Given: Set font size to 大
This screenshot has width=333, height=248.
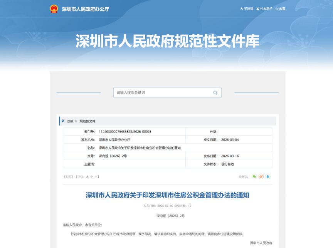Looking at the screenshot, I should tap(87, 176).
